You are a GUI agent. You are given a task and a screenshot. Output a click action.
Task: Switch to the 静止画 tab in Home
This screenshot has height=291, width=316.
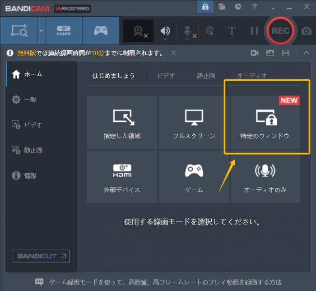pyautogui.click(x=206, y=76)
